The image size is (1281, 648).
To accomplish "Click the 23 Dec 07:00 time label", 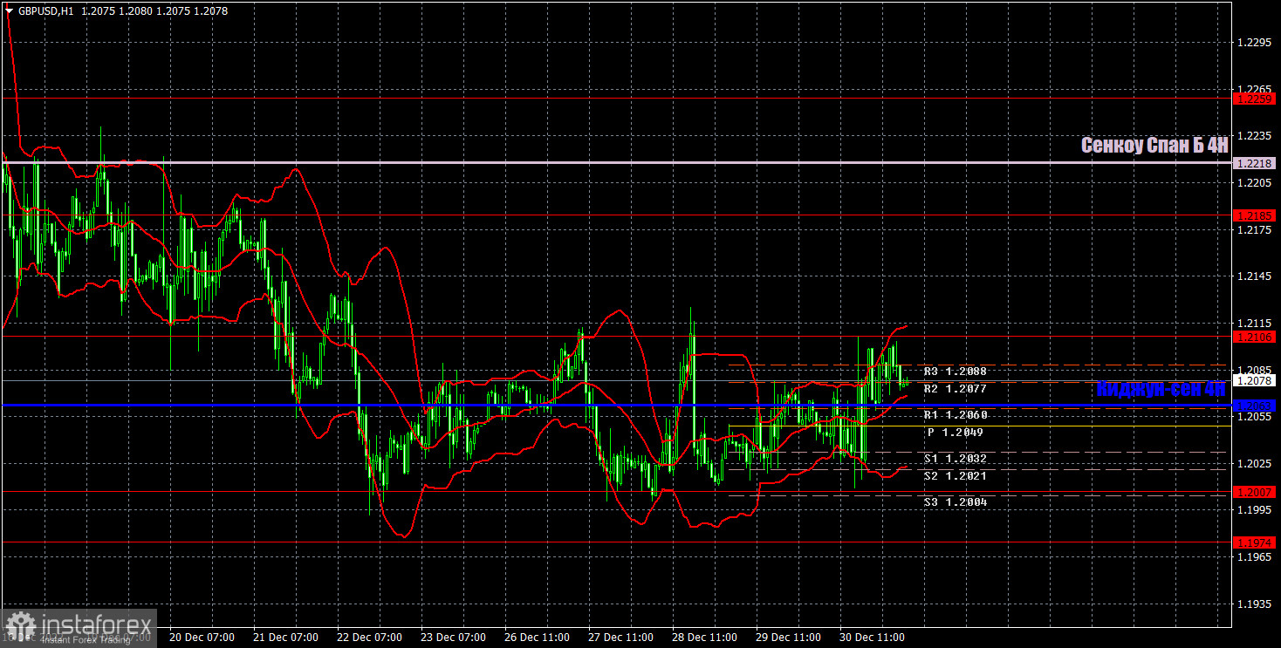I will click(454, 638).
